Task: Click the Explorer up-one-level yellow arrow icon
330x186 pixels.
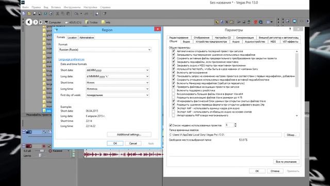Action: (217, 22)
